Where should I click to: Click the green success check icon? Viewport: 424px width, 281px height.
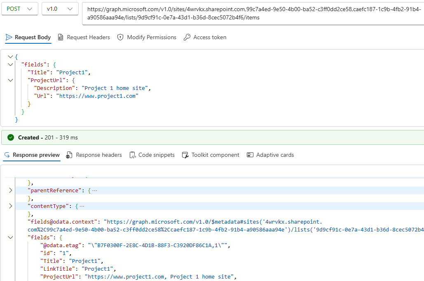coord(11,137)
